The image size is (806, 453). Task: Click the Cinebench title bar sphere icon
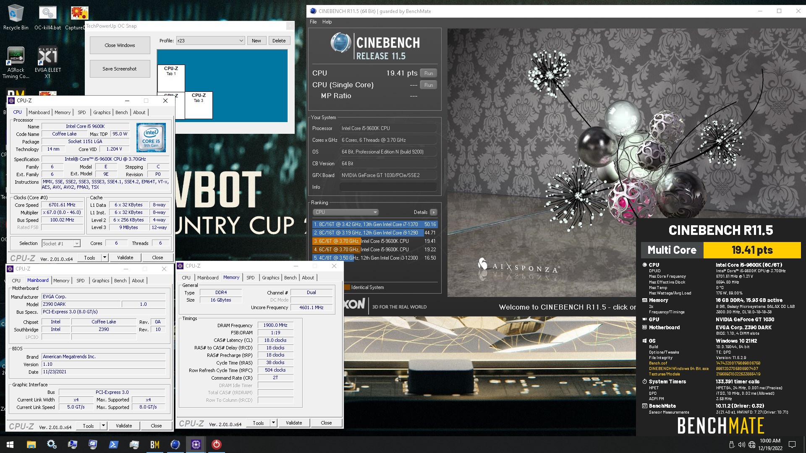click(x=313, y=11)
